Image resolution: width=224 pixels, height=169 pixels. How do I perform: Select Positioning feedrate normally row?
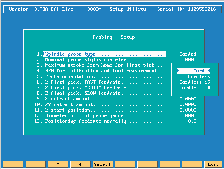click(x=98, y=121)
